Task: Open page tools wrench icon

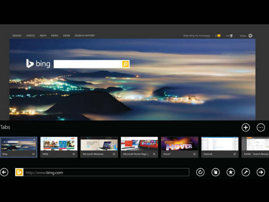Action: point(246,172)
